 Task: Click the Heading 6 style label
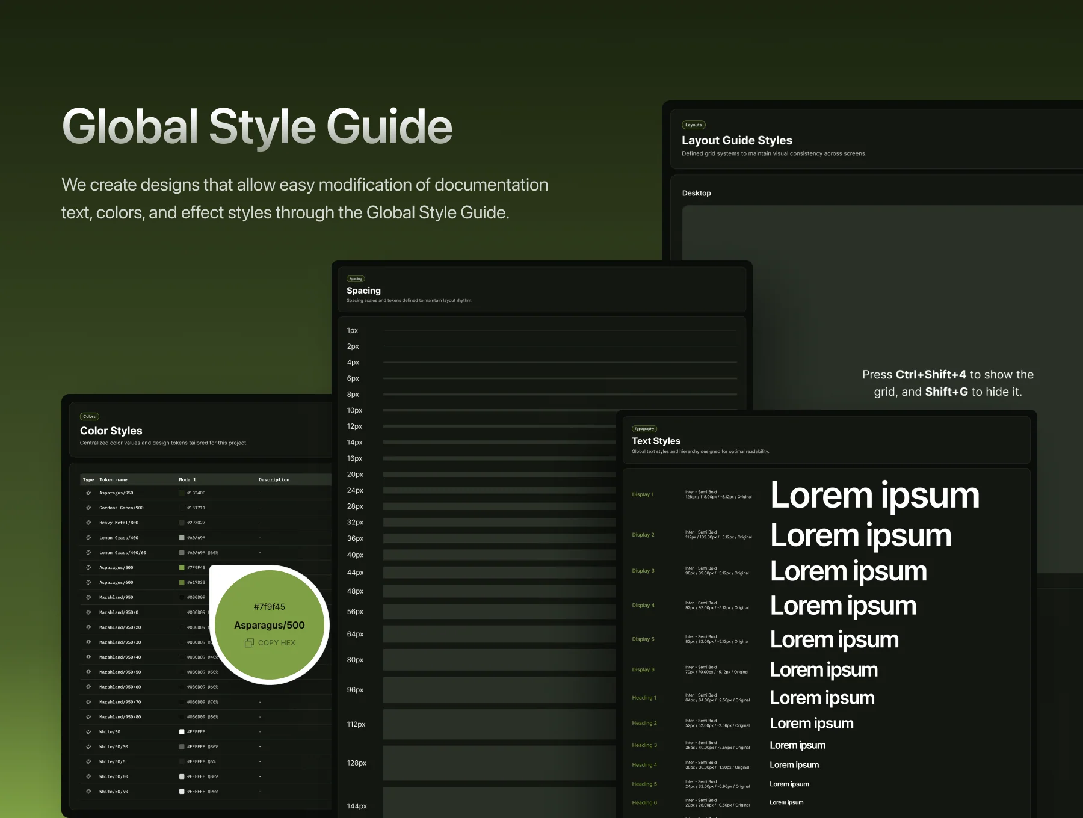[644, 802]
